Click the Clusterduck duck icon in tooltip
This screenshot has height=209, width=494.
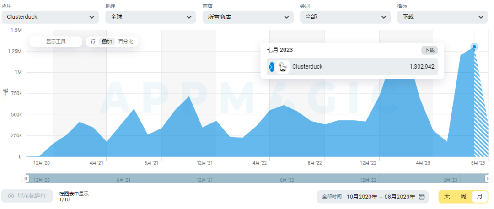point(283,67)
